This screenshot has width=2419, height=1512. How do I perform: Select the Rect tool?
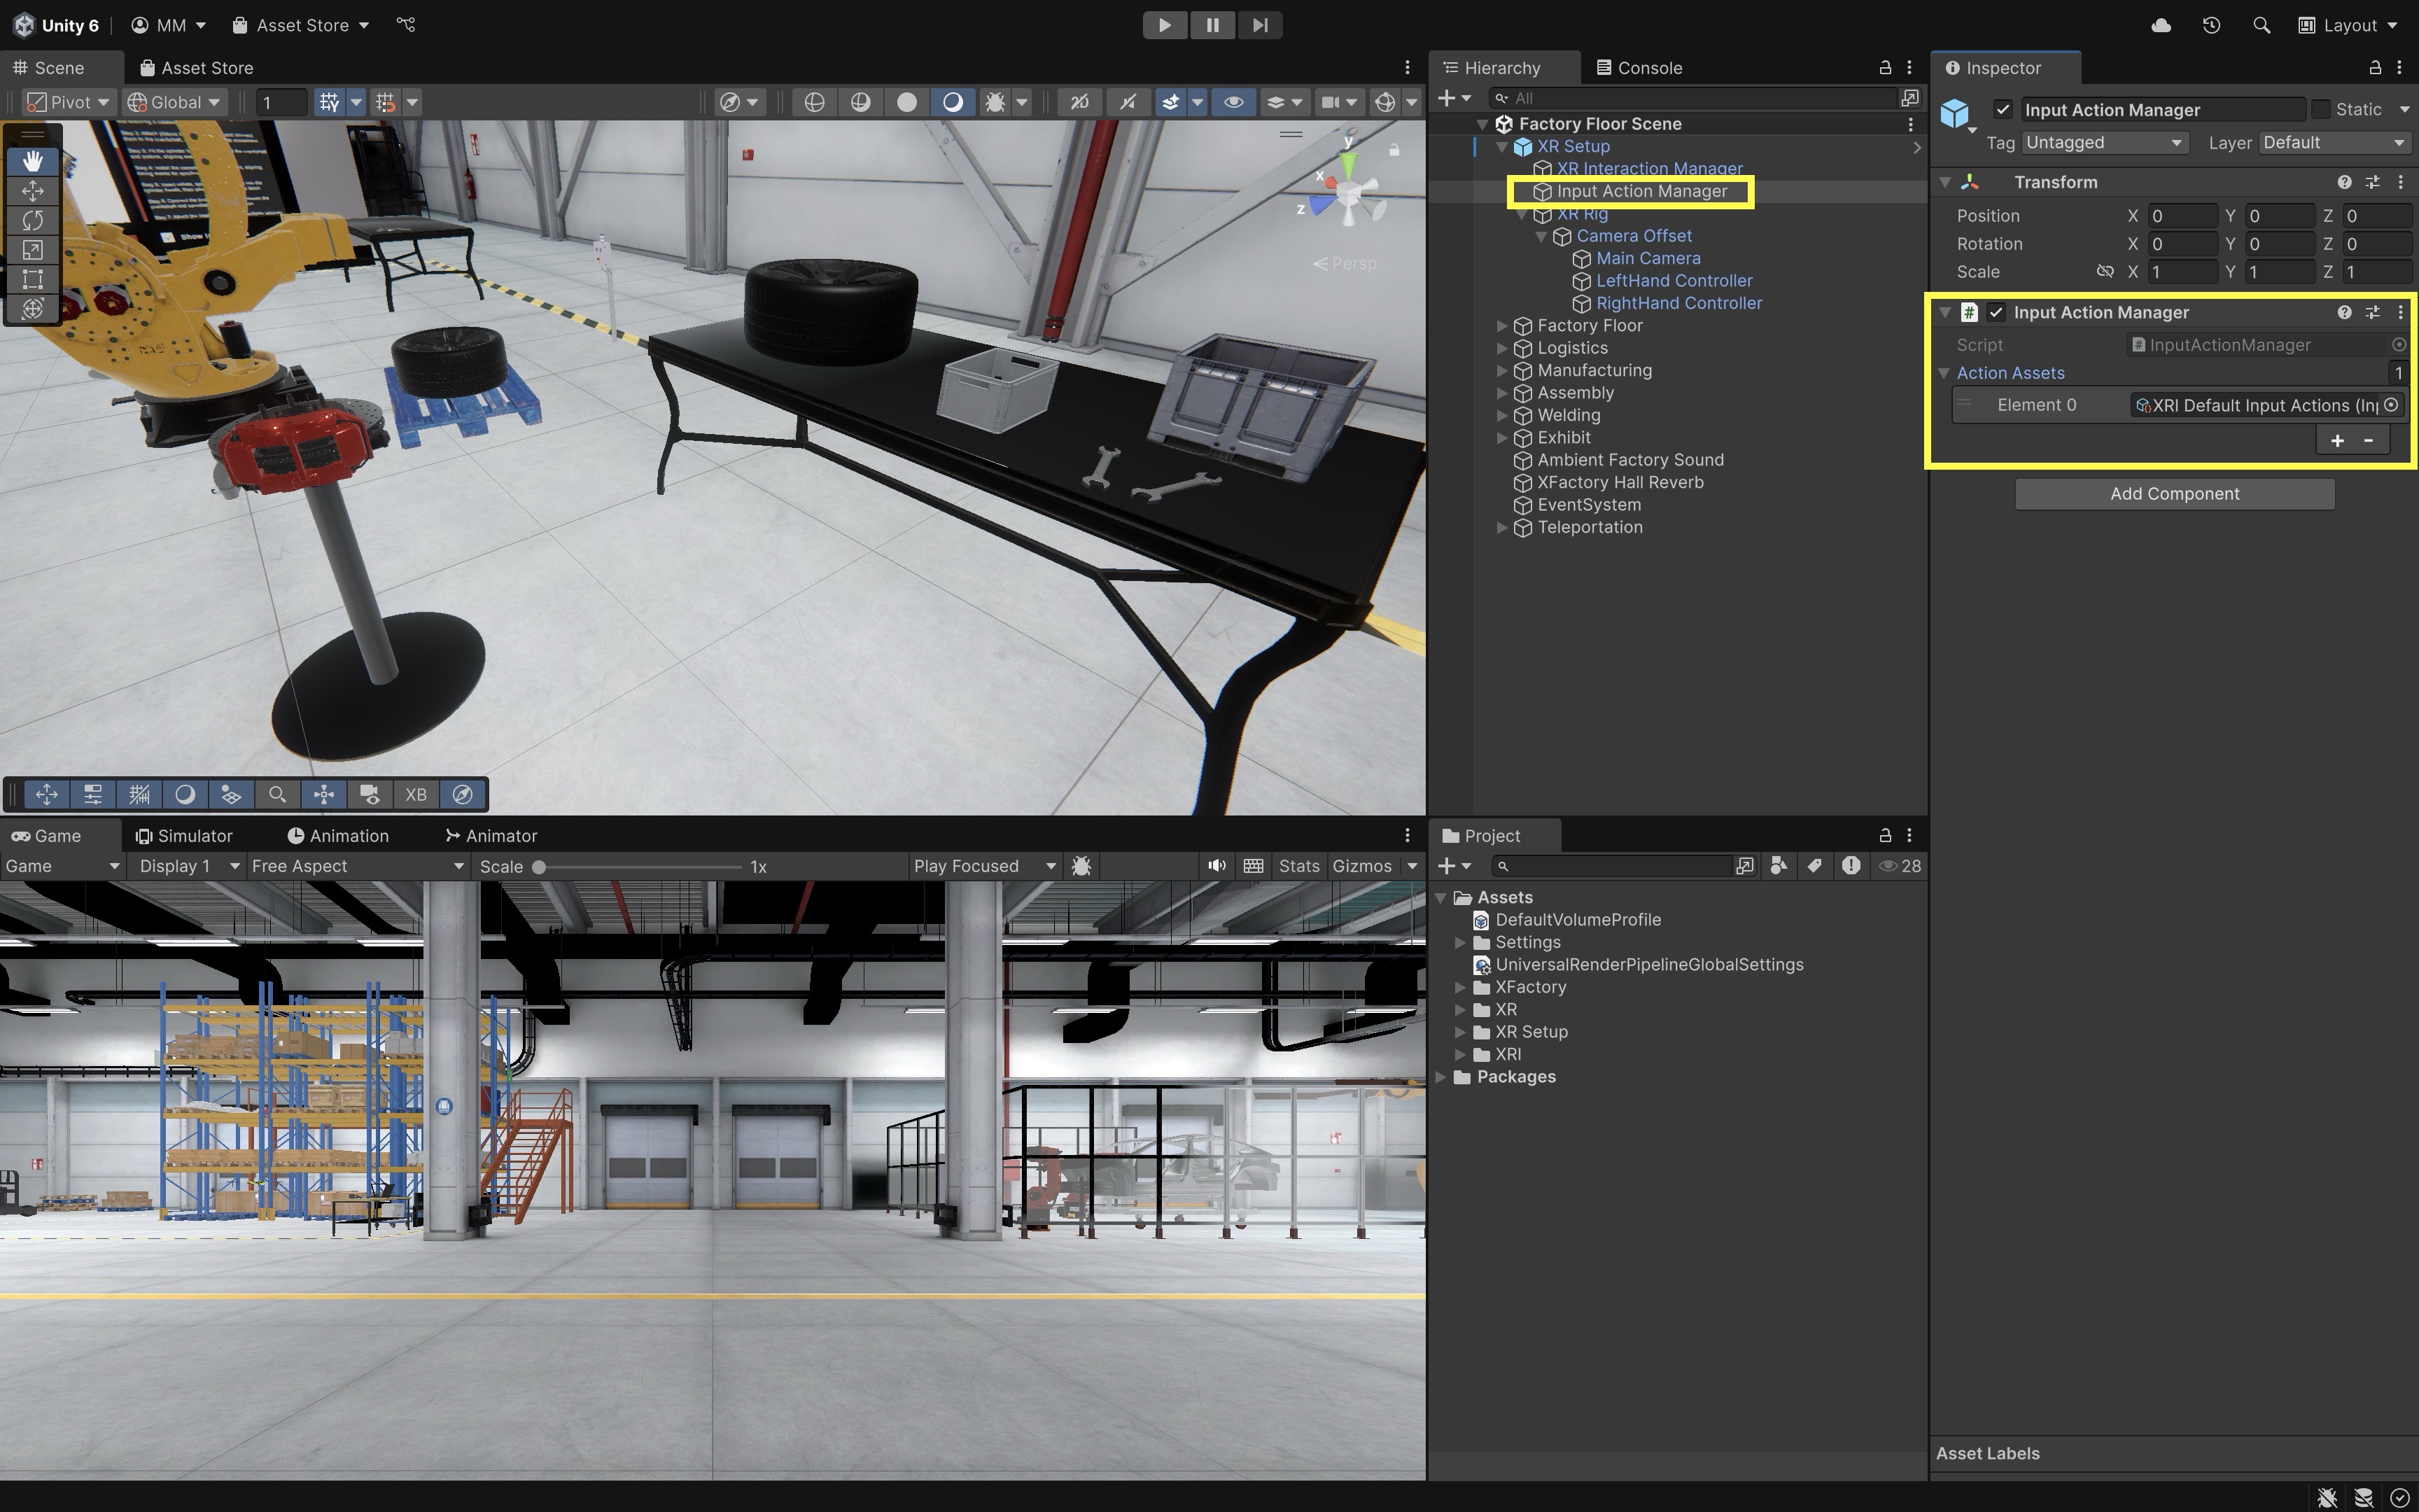pyautogui.click(x=33, y=279)
